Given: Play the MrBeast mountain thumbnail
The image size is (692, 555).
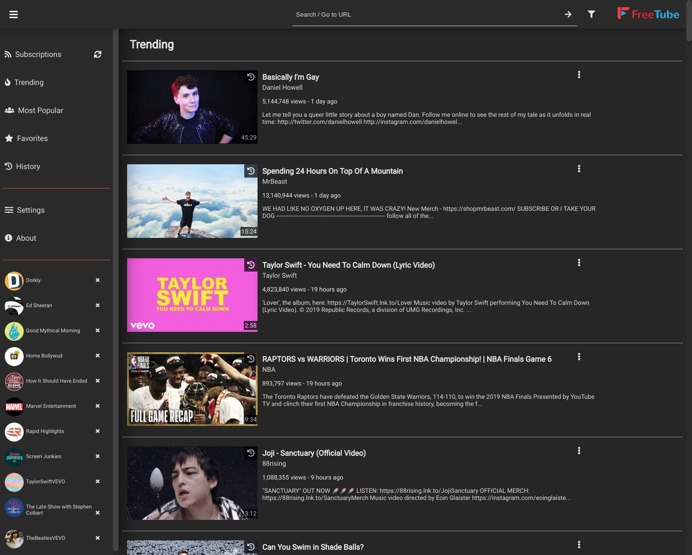Looking at the screenshot, I should pos(192,201).
